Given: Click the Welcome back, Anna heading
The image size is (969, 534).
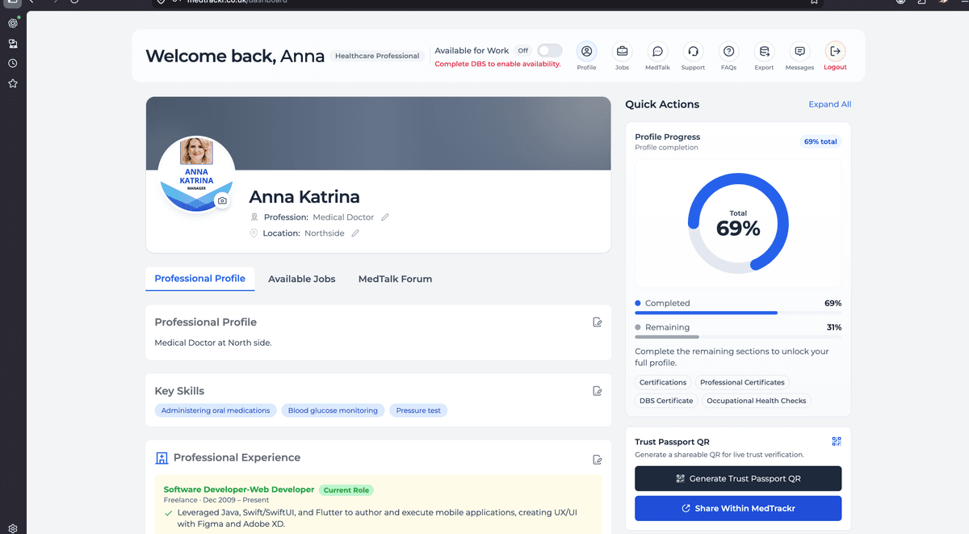Looking at the screenshot, I should [x=235, y=57].
